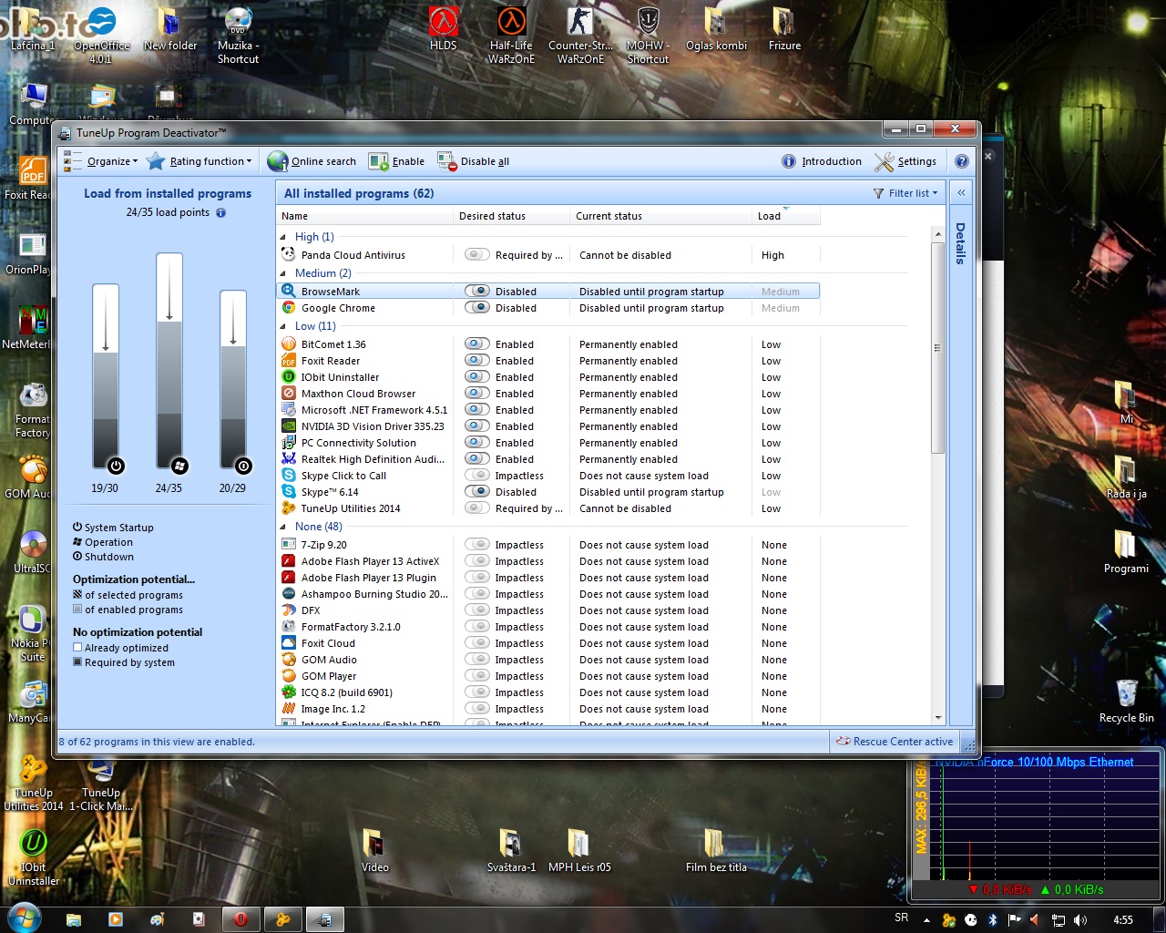Click the Maxthon Cloud Browser icon
The image size is (1166, 933).
coord(289,394)
